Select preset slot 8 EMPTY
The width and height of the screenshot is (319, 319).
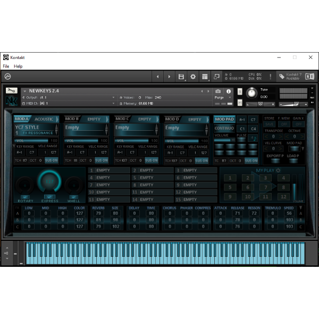(153, 185)
